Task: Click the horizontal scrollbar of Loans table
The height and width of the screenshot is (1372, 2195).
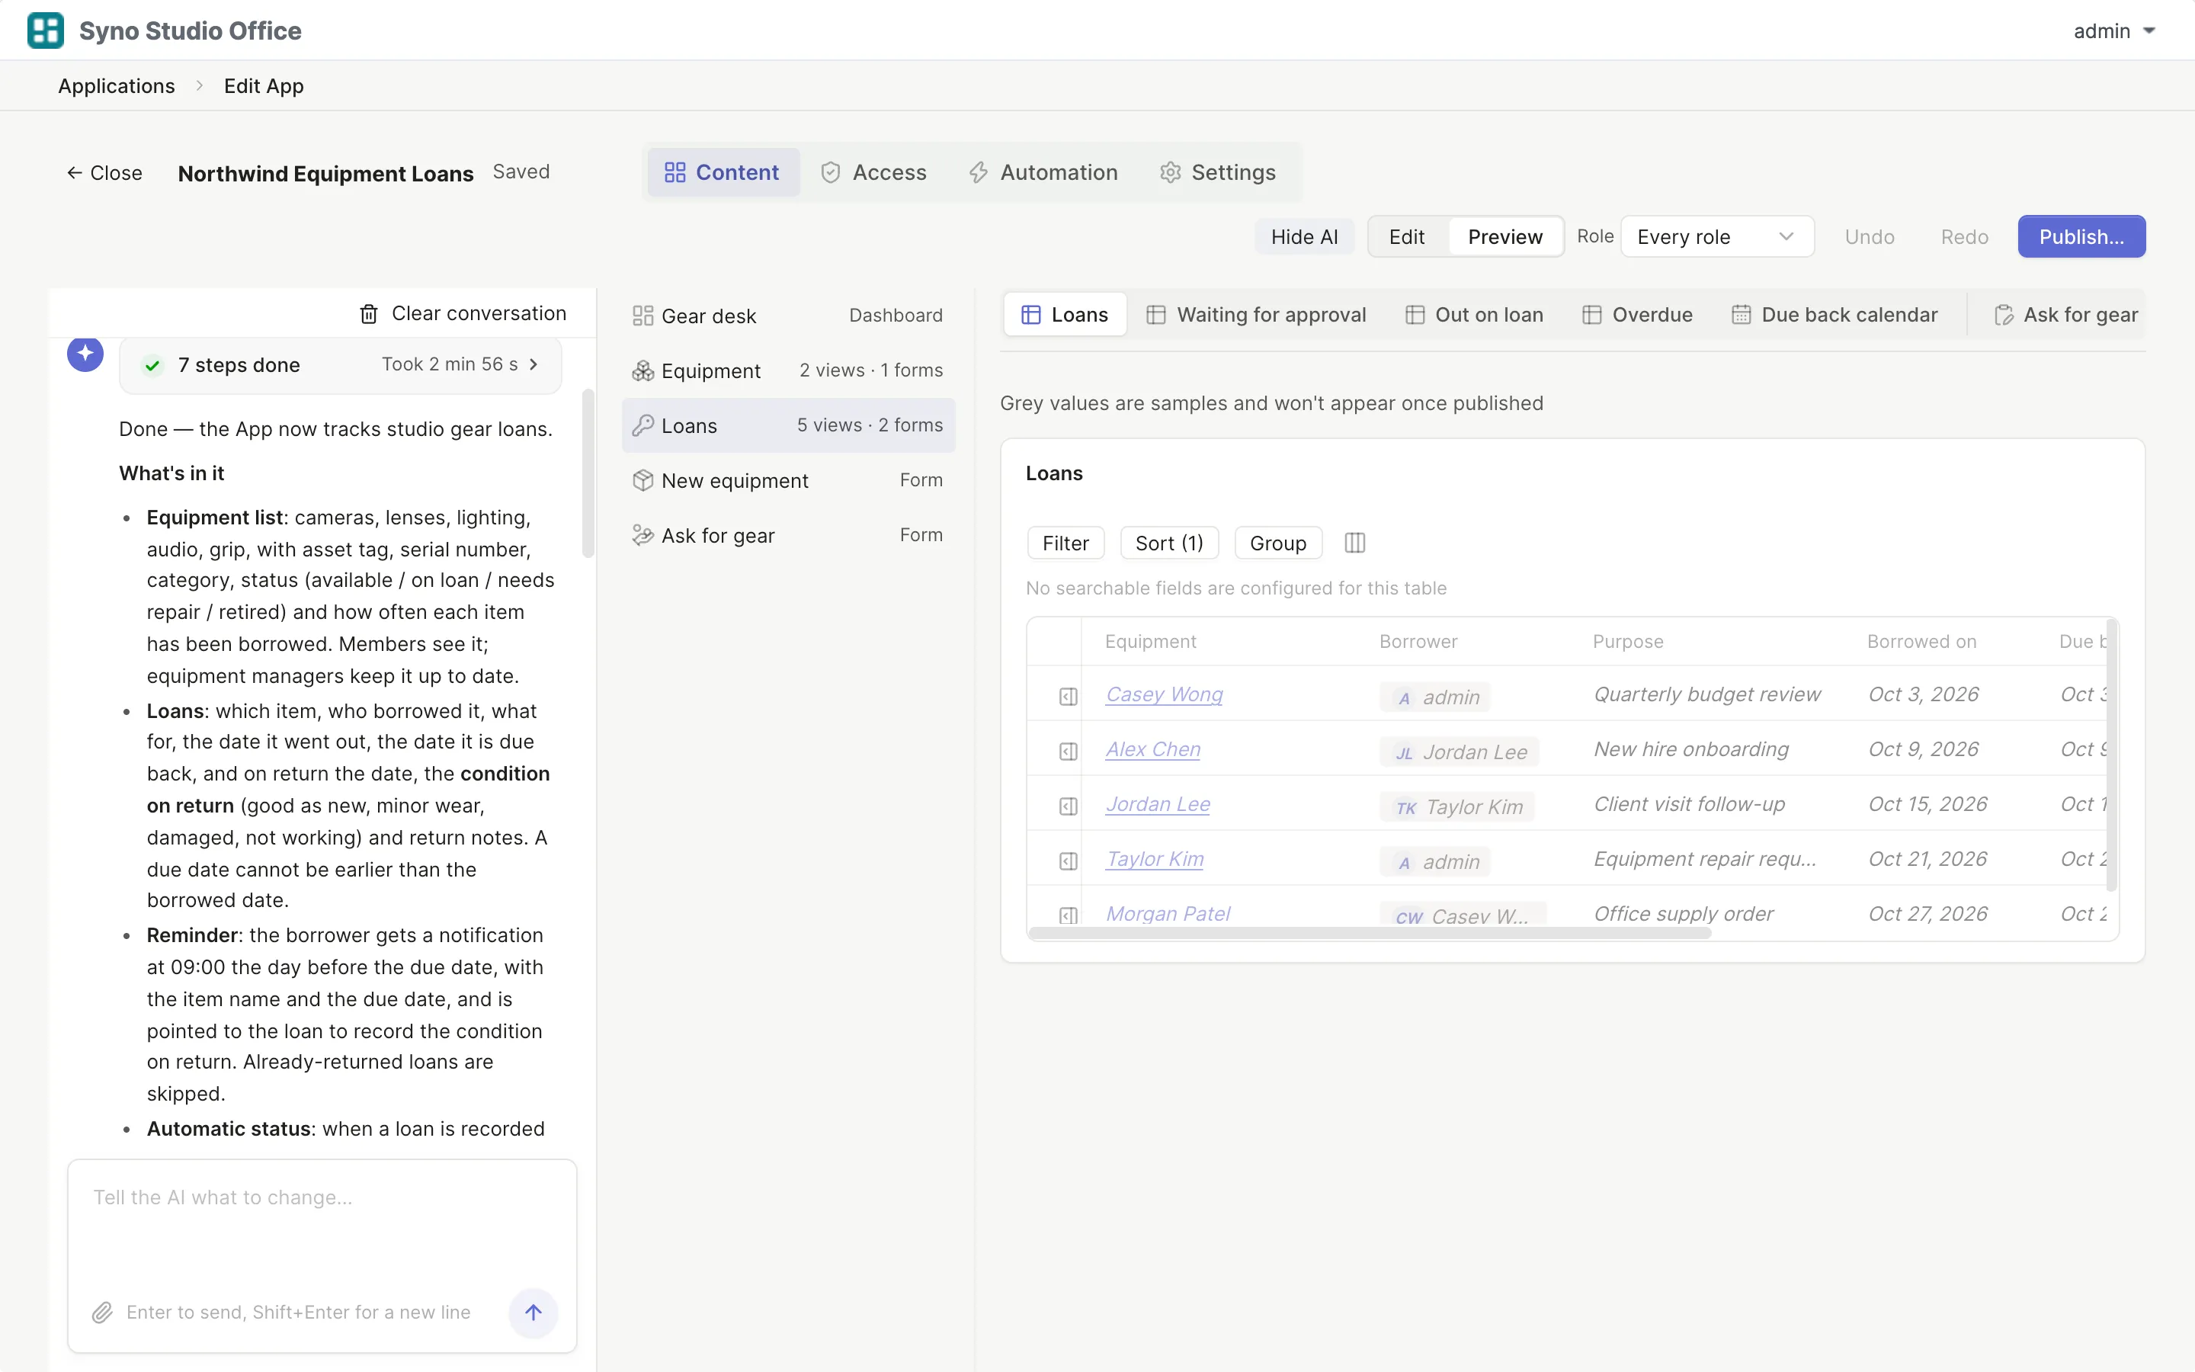Action: (x=1370, y=933)
